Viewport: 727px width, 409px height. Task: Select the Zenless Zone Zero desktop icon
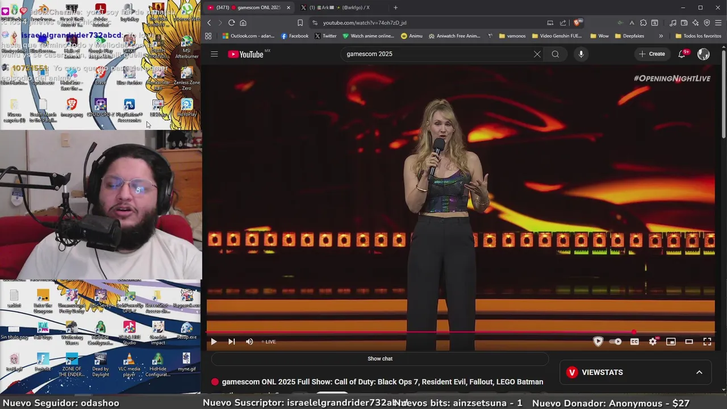(186, 78)
